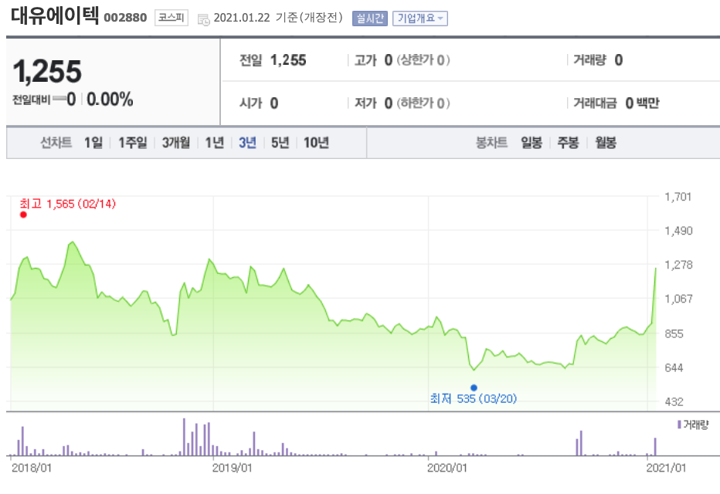This screenshot has width=720, height=494.
Task: Click the calendar clock icon beside the date
Action: [x=203, y=19]
